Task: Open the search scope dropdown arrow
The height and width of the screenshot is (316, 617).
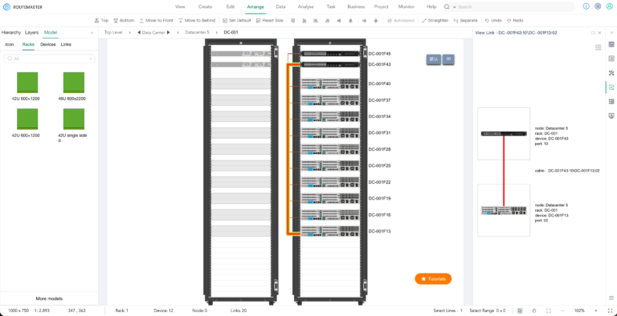Action: coord(455,7)
